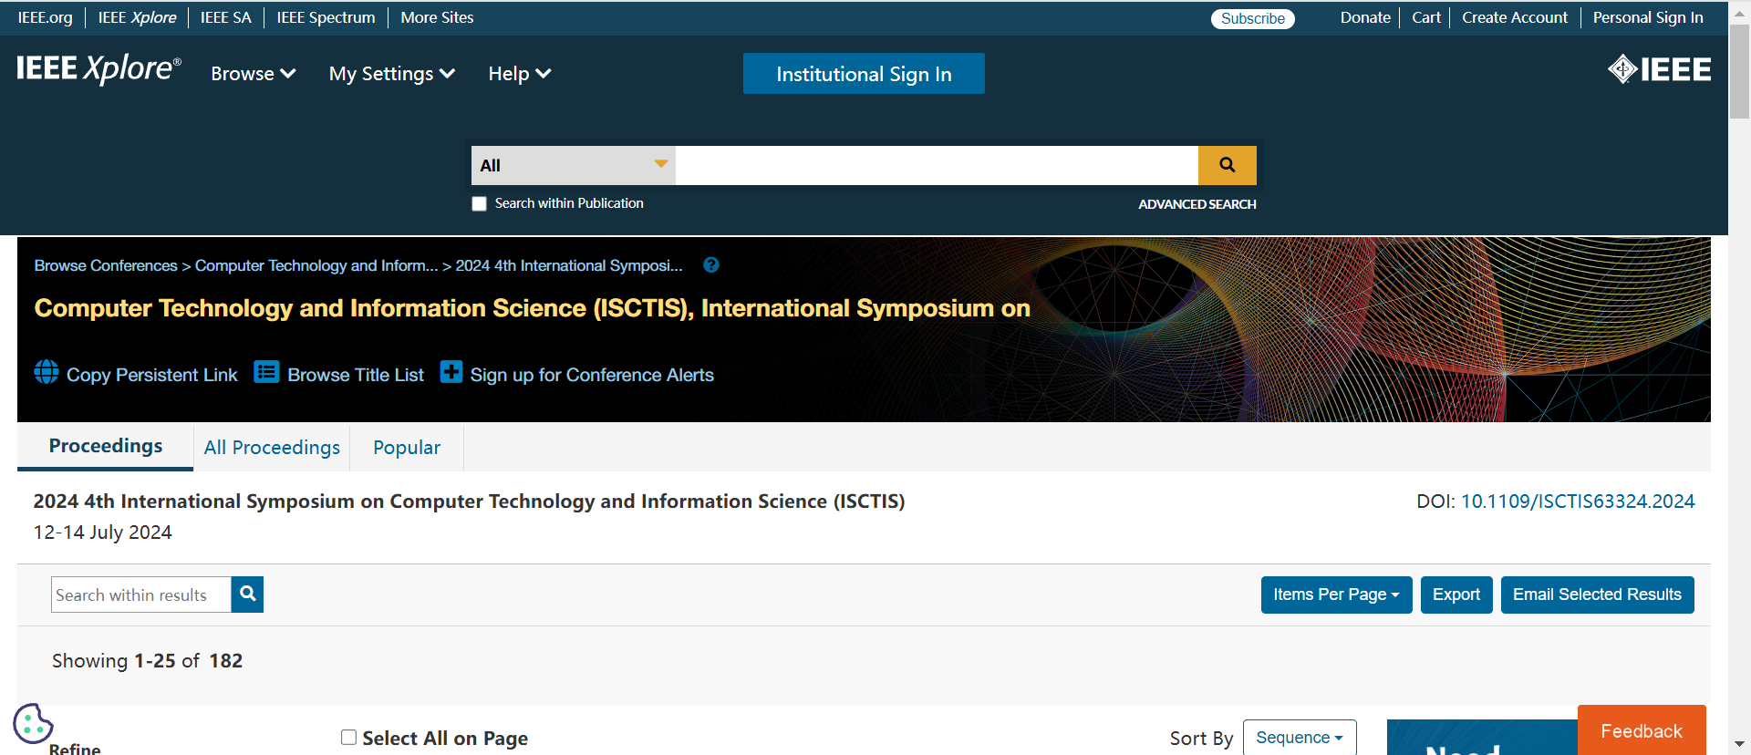Click the Donate link
Viewport: 1751px width, 755px height.
(1365, 17)
